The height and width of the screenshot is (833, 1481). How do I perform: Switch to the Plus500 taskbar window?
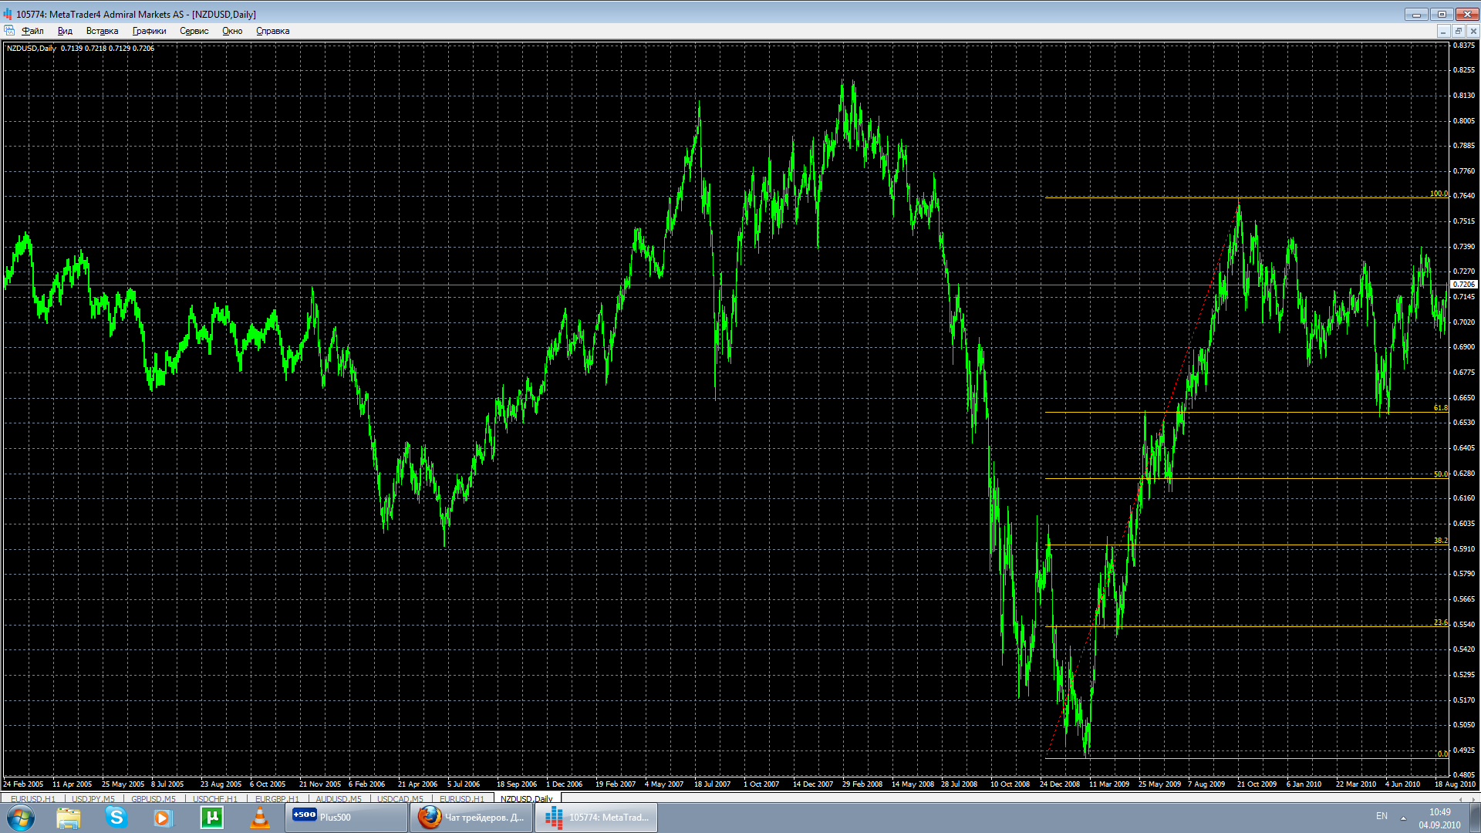pyautogui.click(x=346, y=818)
